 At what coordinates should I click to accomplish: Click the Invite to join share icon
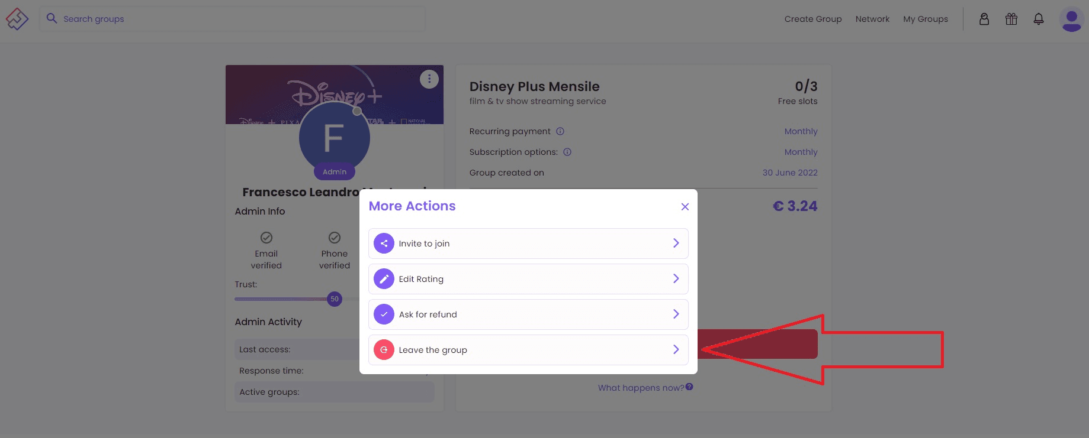[x=384, y=244]
